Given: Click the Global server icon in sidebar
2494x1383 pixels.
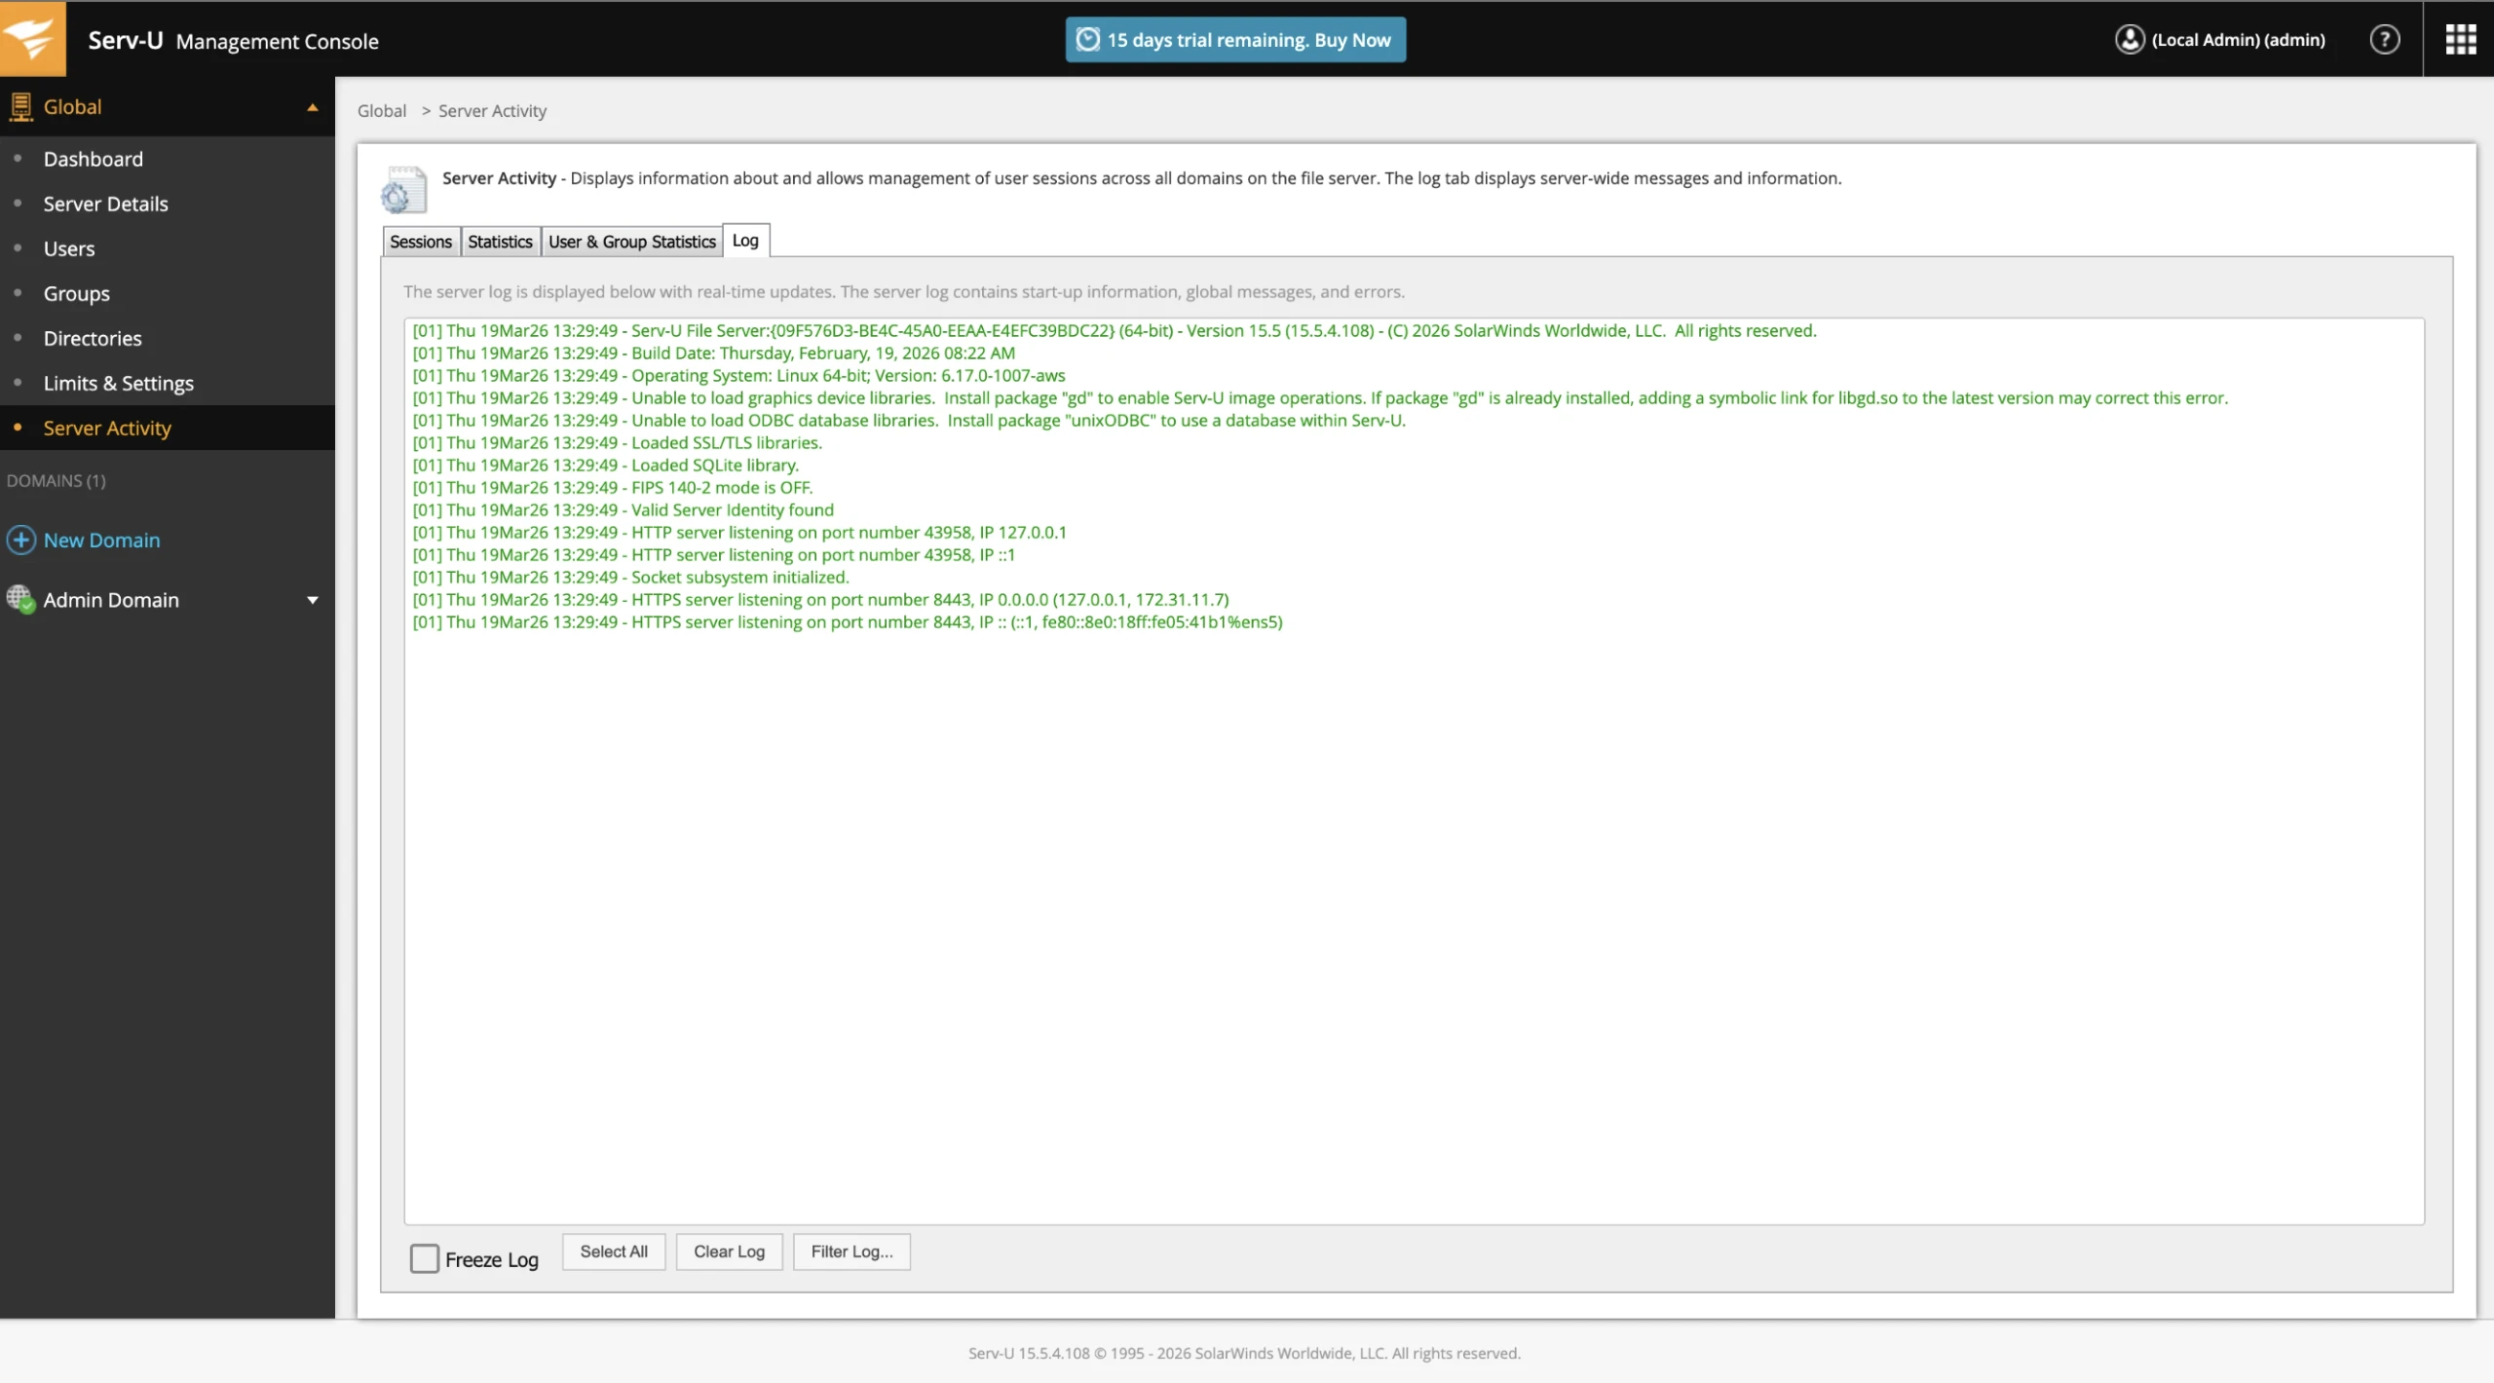Looking at the screenshot, I should point(20,107).
